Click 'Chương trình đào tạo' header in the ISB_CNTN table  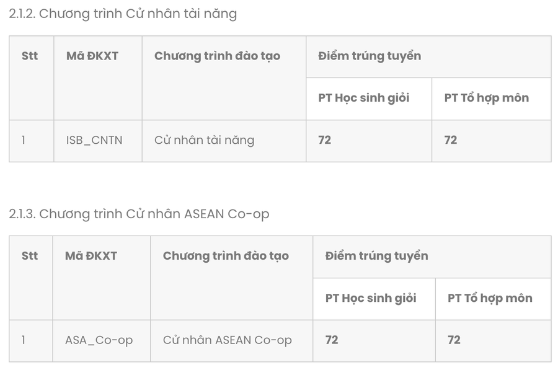click(x=217, y=56)
